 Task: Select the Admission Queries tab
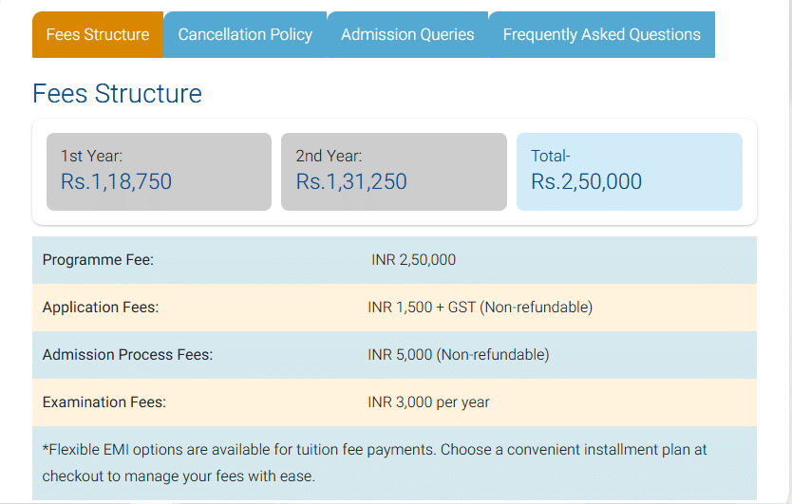[407, 35]
